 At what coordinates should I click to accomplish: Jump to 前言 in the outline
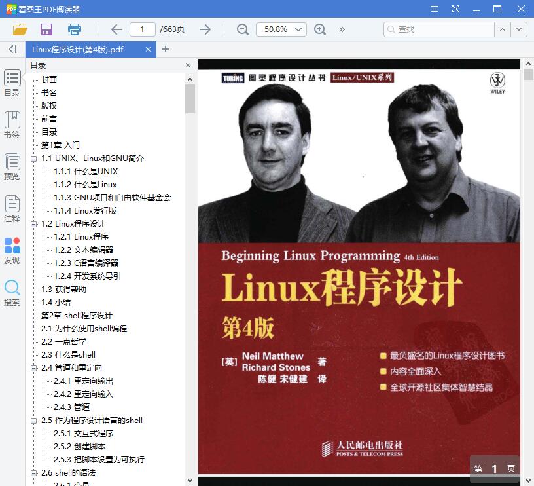pos(49,119)
